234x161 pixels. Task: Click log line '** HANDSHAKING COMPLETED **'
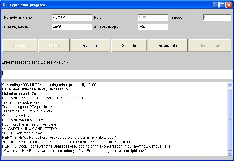point(30,129)
